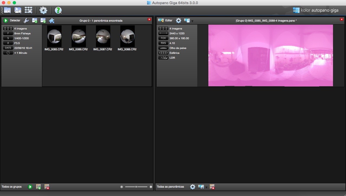Expand the save-all dropdown beside Todas as panorâmicas

[206, 187]
